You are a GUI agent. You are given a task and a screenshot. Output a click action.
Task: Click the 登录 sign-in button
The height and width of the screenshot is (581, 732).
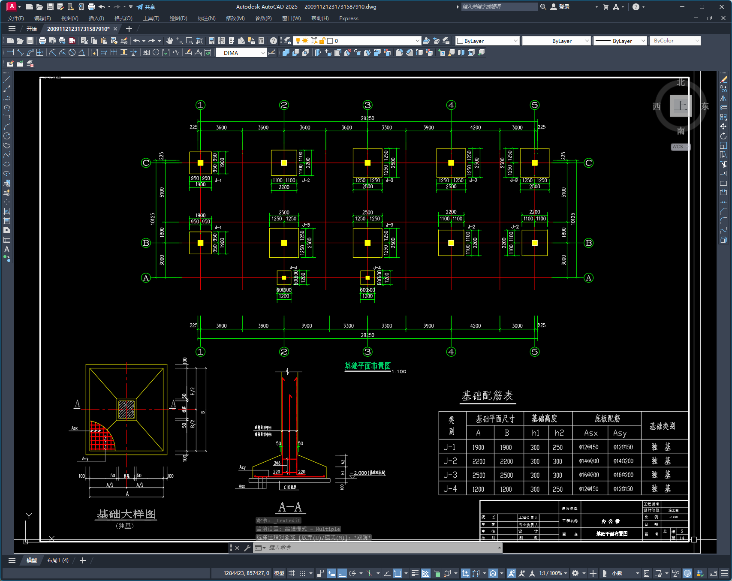(560, 7)
